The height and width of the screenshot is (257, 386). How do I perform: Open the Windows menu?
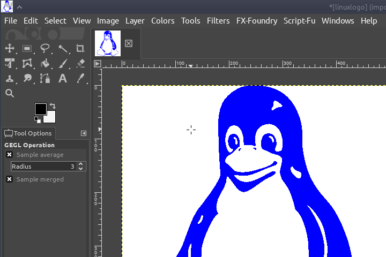tap(338, 21)
